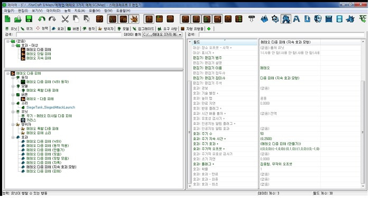Click the green SC test document icon

[363, 18]
